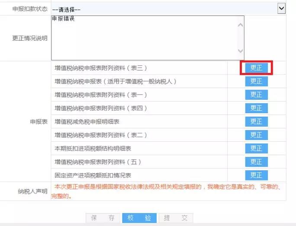Click the 申报表 row label
Viewport: 296px width, 226px height.
(x=39, y=122)
